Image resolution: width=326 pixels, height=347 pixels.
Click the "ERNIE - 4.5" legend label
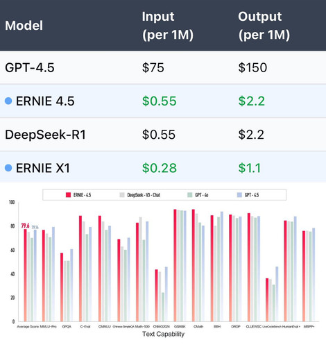point(82,195)
